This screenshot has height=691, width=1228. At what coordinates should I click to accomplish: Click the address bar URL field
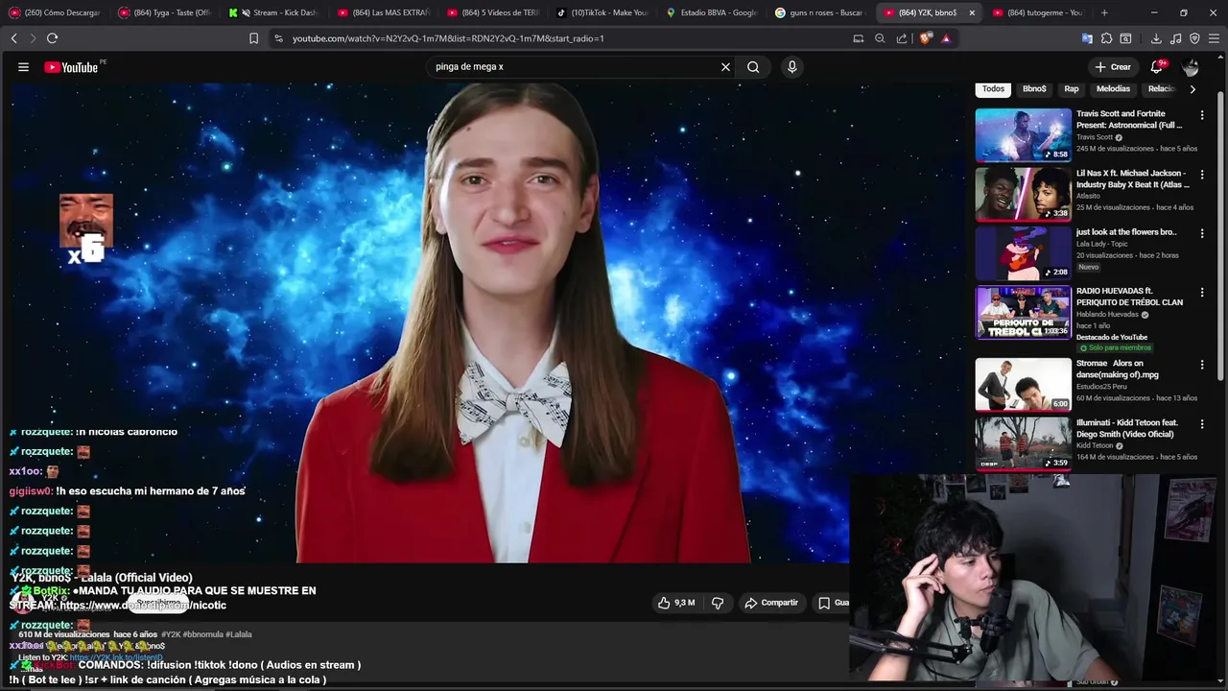click(556, 38)
